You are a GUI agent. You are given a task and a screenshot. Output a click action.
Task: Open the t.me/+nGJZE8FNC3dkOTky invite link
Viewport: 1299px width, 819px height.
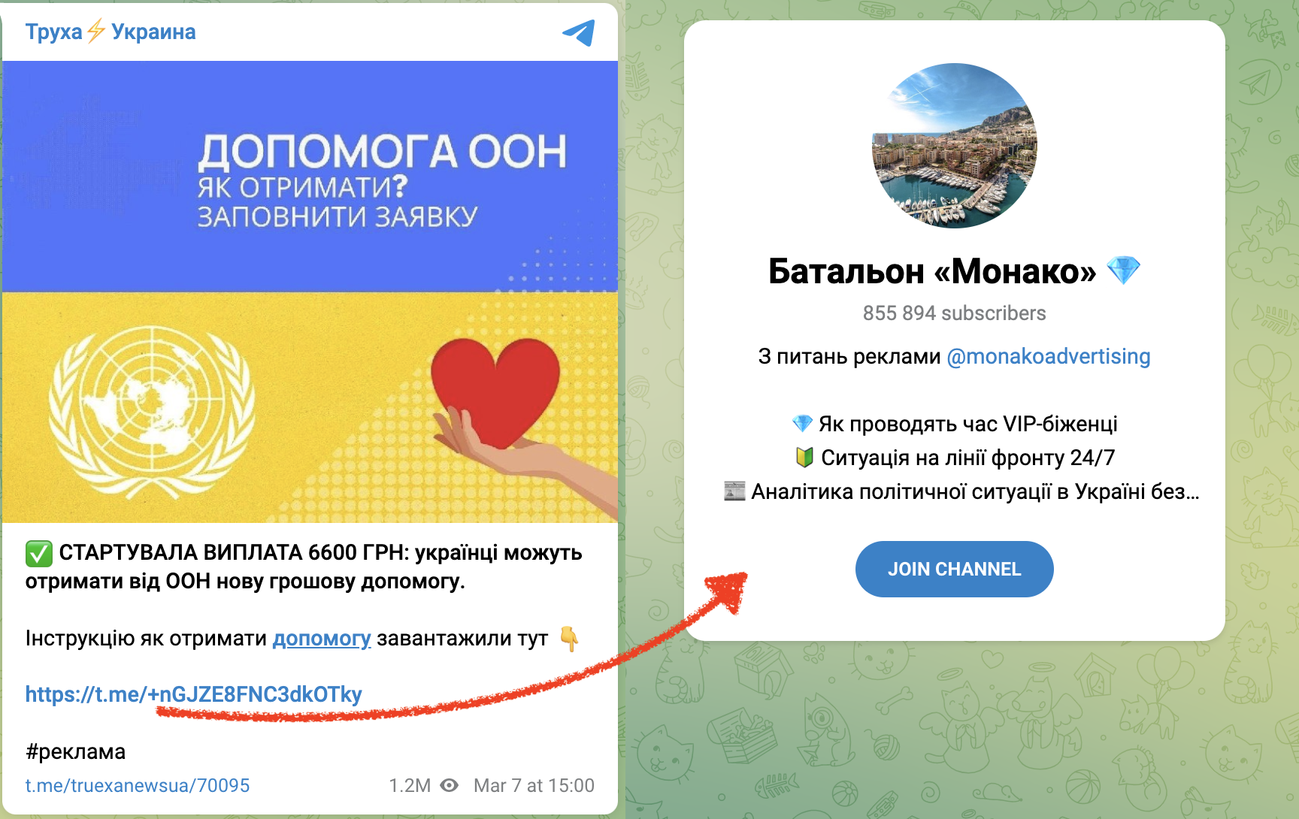(x=193, y=694)
